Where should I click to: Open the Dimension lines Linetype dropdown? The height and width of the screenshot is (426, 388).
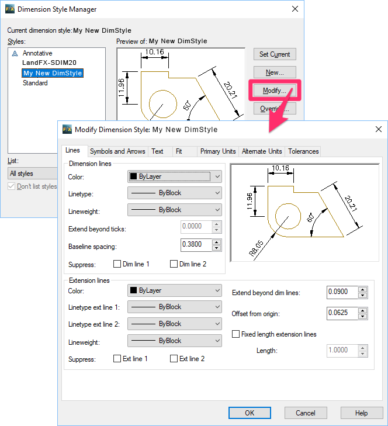tap(175, 193)
